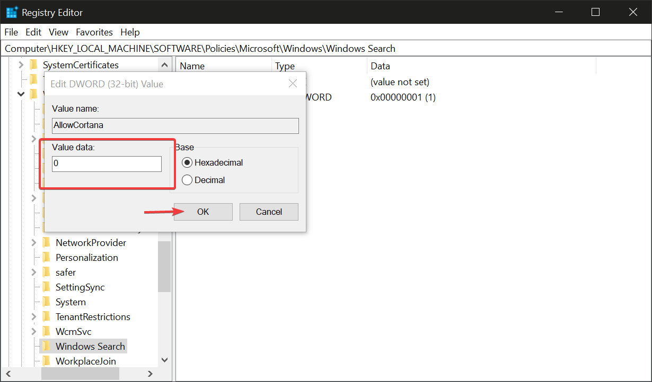
Task: Collapse the expanded key below SystemCertificates
Action: coord(21,94)
